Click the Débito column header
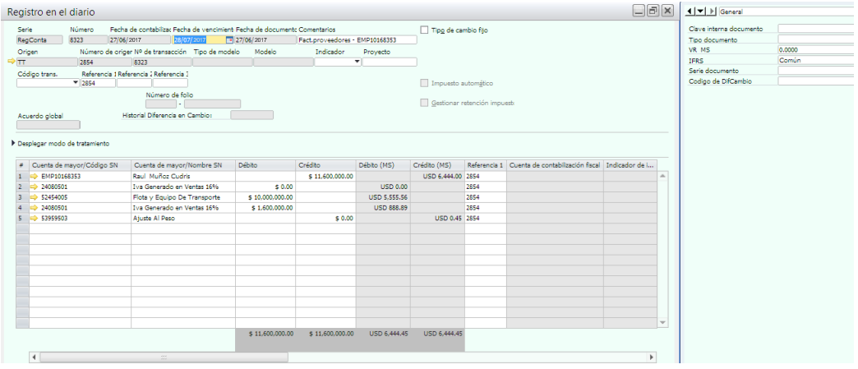 [x=265, y=165]
